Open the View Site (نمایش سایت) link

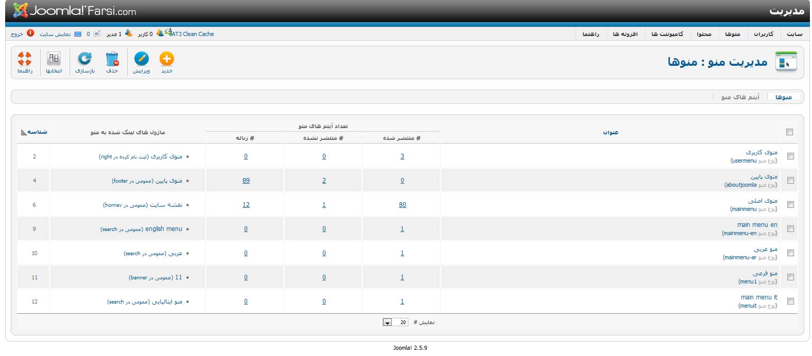[55, 34]
